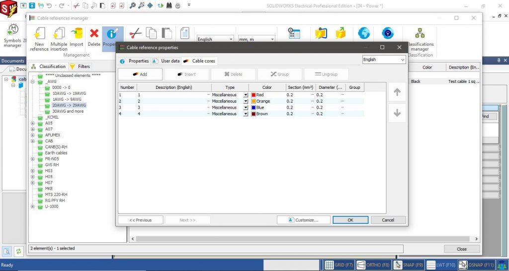Open Properties in Cable references manager toolbar
Image resolution: width=509 pixels, height=271 pixels.
112,39
